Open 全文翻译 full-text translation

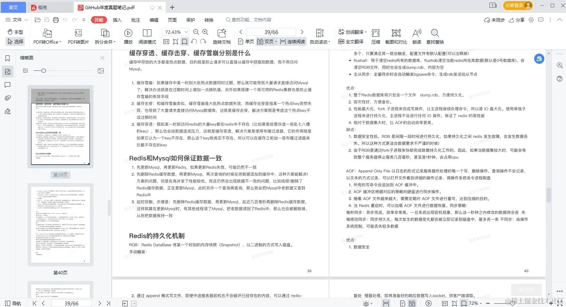[351, 41]
